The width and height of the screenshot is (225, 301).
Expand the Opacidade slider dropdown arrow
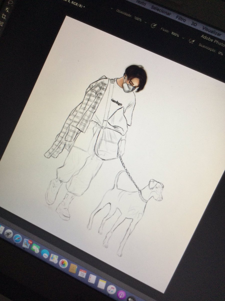tap(145, 22)
